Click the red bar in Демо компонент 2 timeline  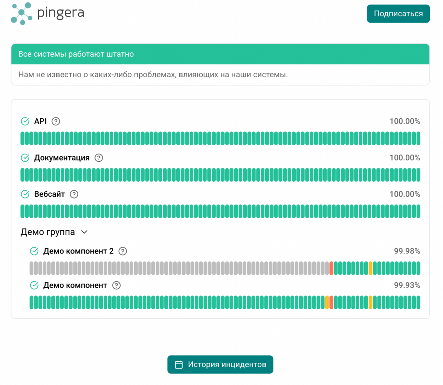(331, 268)
